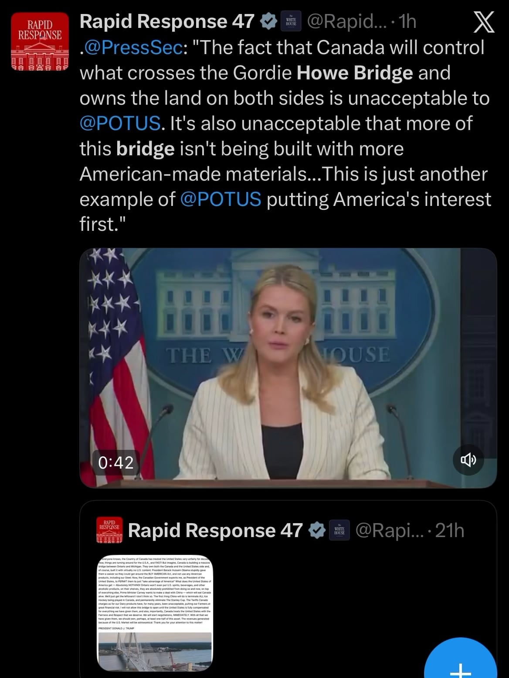This screenshot has width=509, height=678.
Task: Click the X logo in top corner
Action: click(484, 22)
